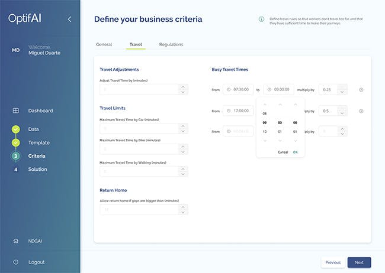The height and width of the screenshot is (273, 385).
Task: Open the Dashboard grid icon
Action: (x=16, y=110)
